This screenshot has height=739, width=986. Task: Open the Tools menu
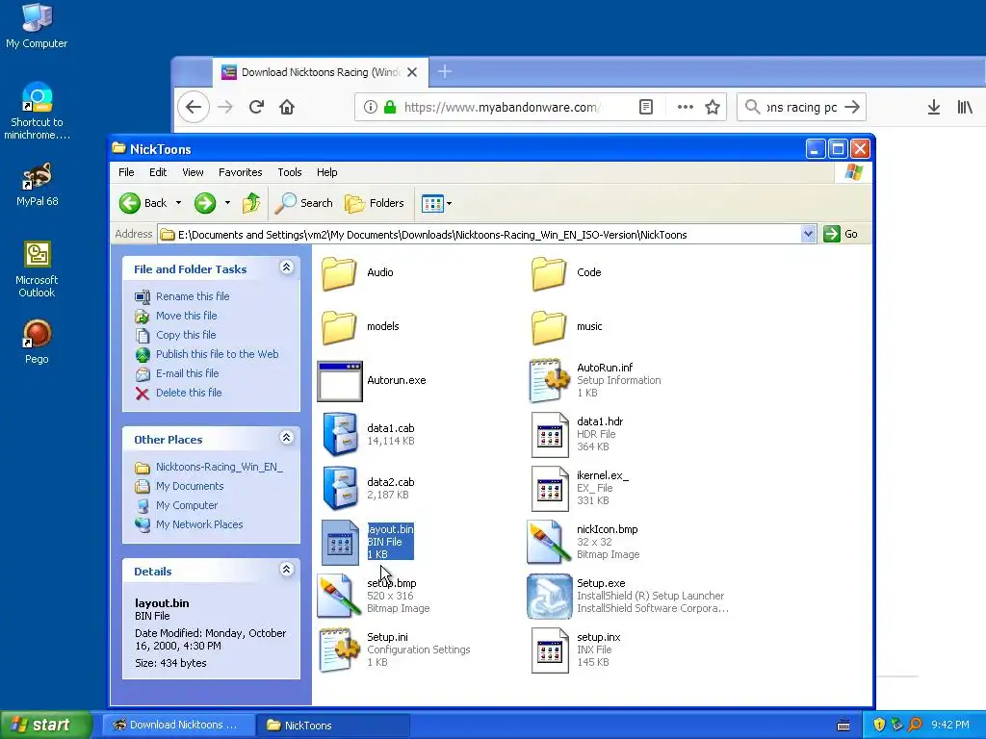[x=289, y=172]
